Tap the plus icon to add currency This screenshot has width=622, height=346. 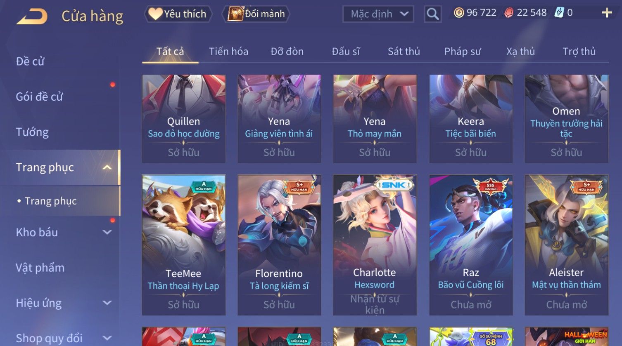click(x=607, y=13)
